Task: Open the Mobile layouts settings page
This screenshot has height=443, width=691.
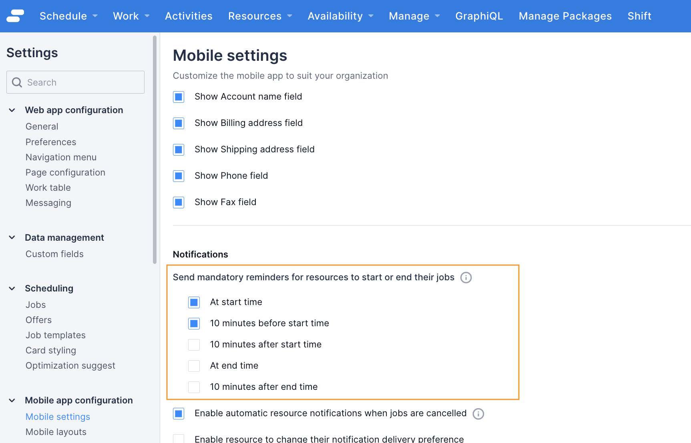Action: (x=56, y=432)
